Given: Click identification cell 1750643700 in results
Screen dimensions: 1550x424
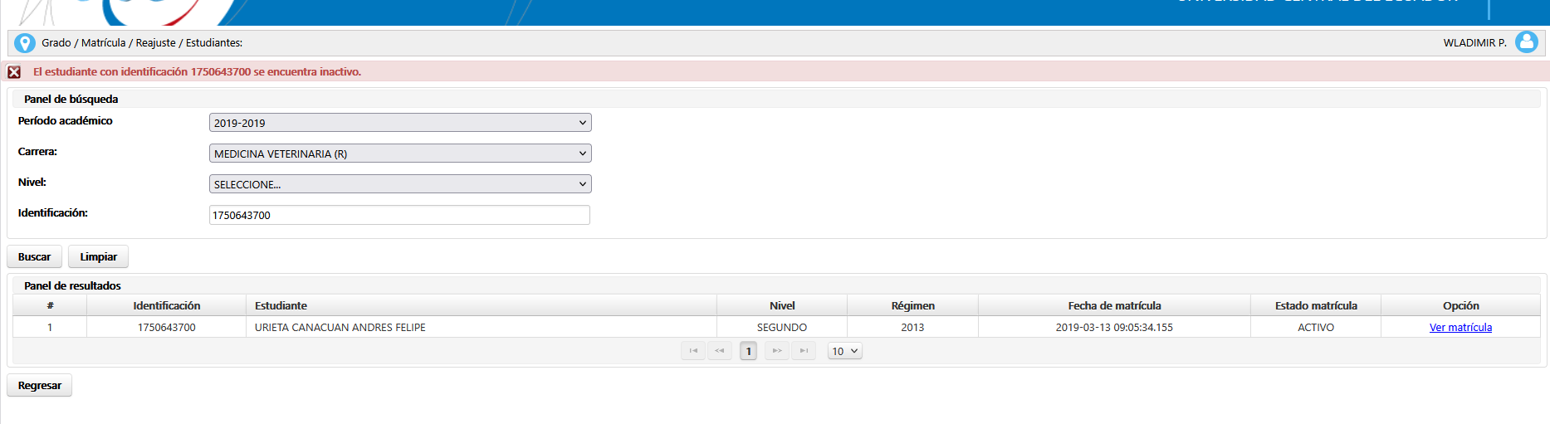Looking at the screenshot, I should [x=167, y=328].
